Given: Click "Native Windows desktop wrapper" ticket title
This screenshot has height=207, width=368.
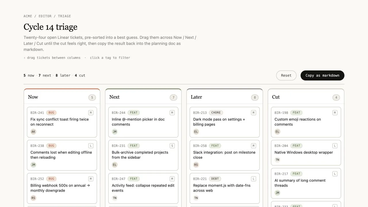Looking at the screenshot, I should pos(304,152).
